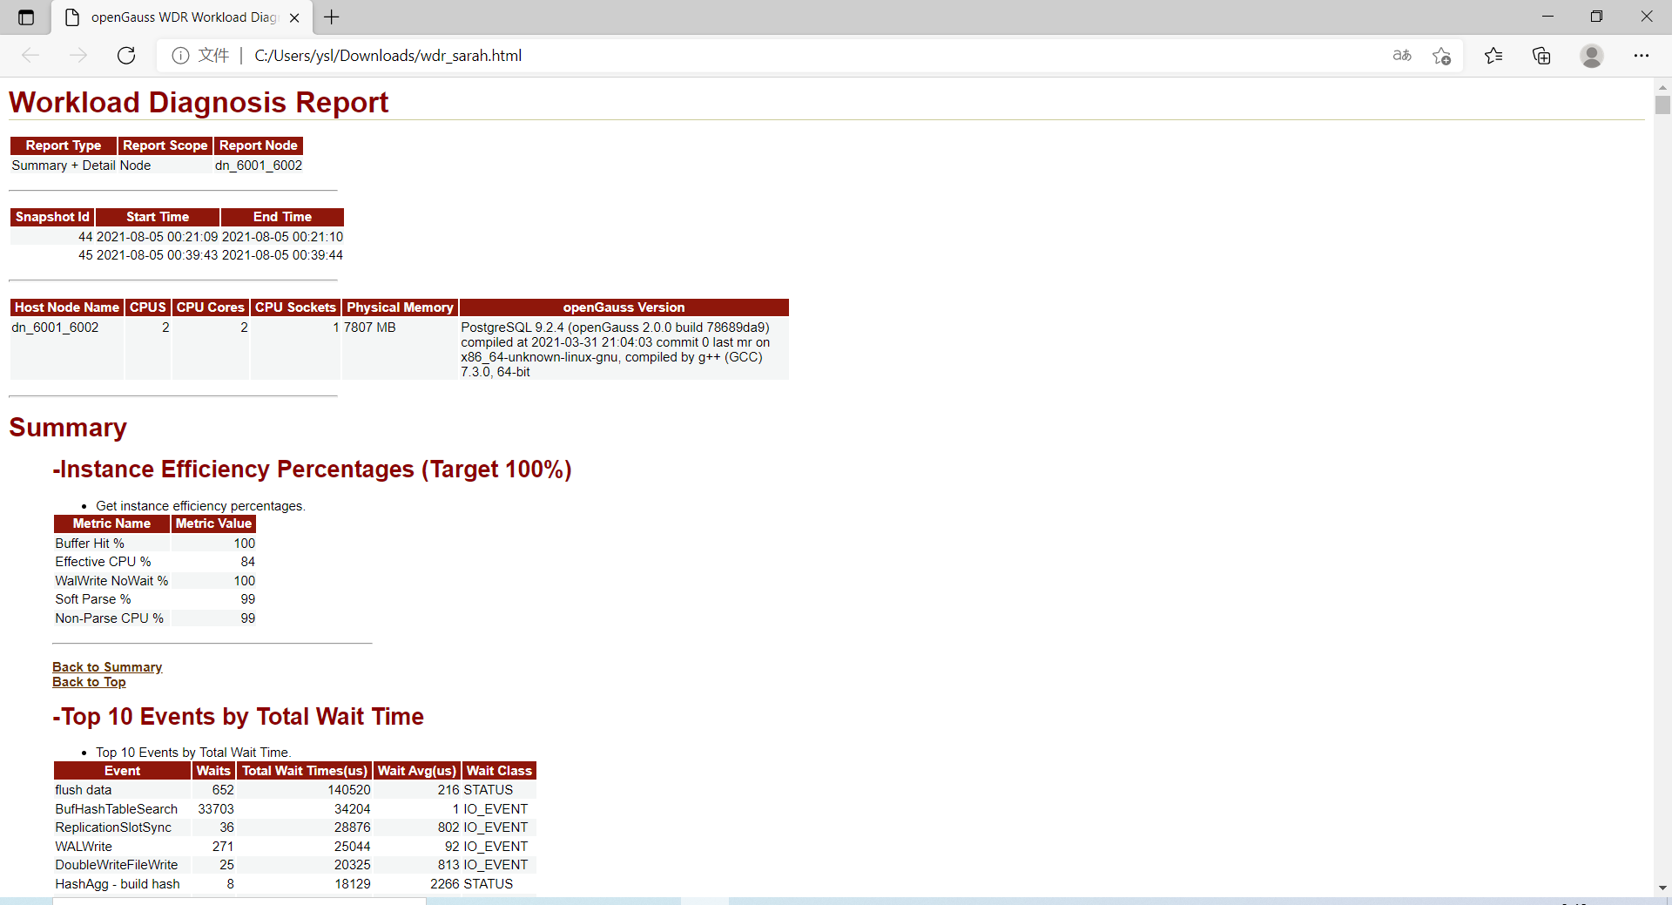
Task: Click snapshot 44 start time cell
Action: (x=157, y=237)
